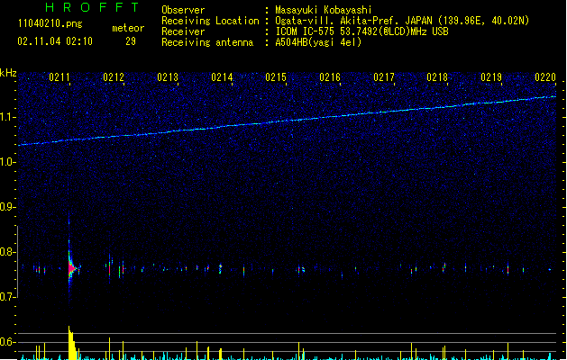The width and height of the screenshot is (567, 360).
Task: Click the 0.6 kHz axis label
Action: coord(7,342)
